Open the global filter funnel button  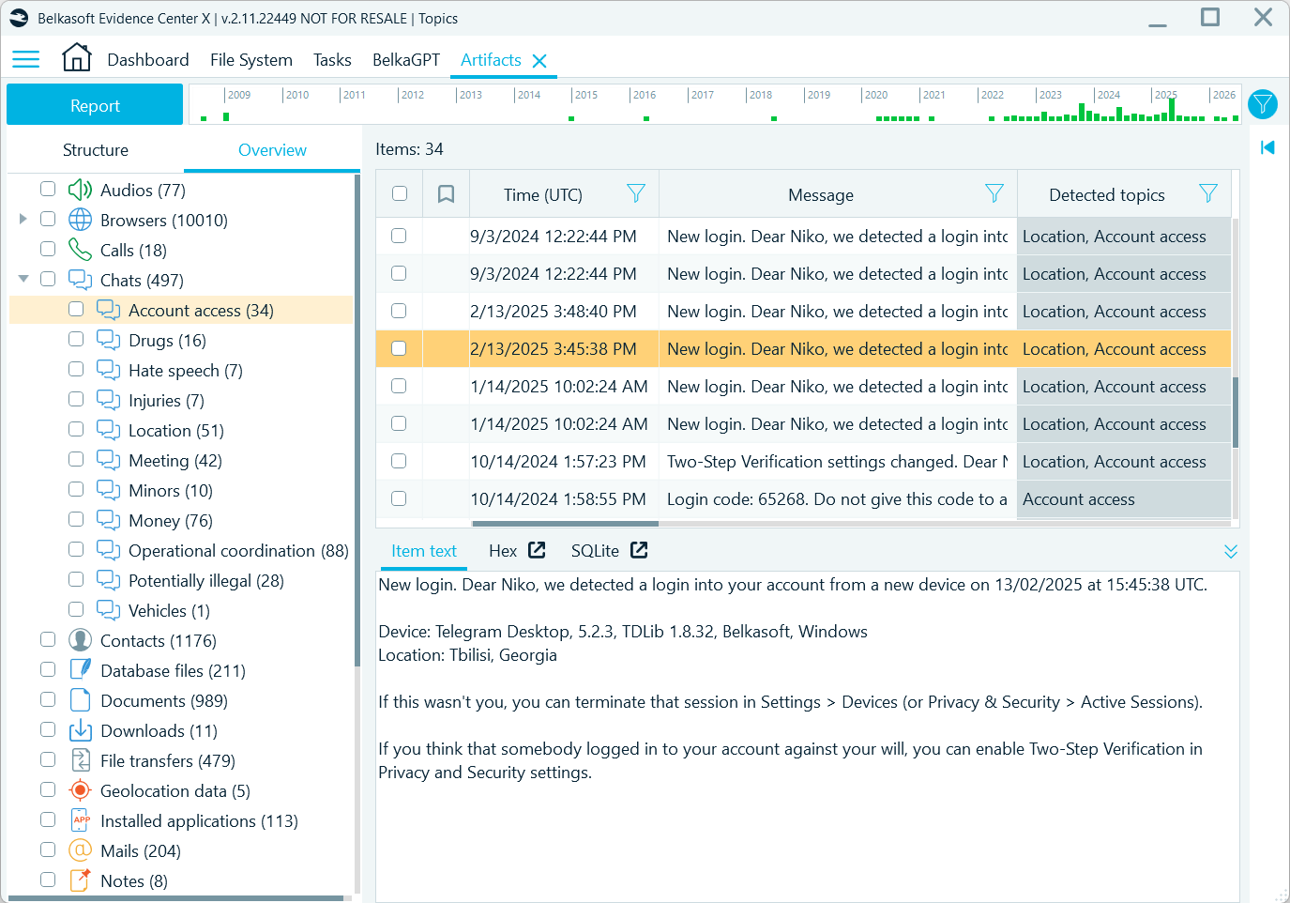click(x=1263, y=103)
